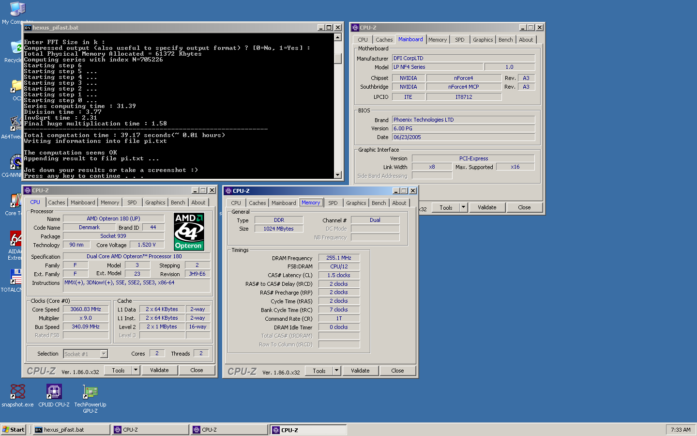This screenshot has height=436, width=697.
Task: Click the CAS# Latency value 1.5 clocks
Action: coord(339,275)
